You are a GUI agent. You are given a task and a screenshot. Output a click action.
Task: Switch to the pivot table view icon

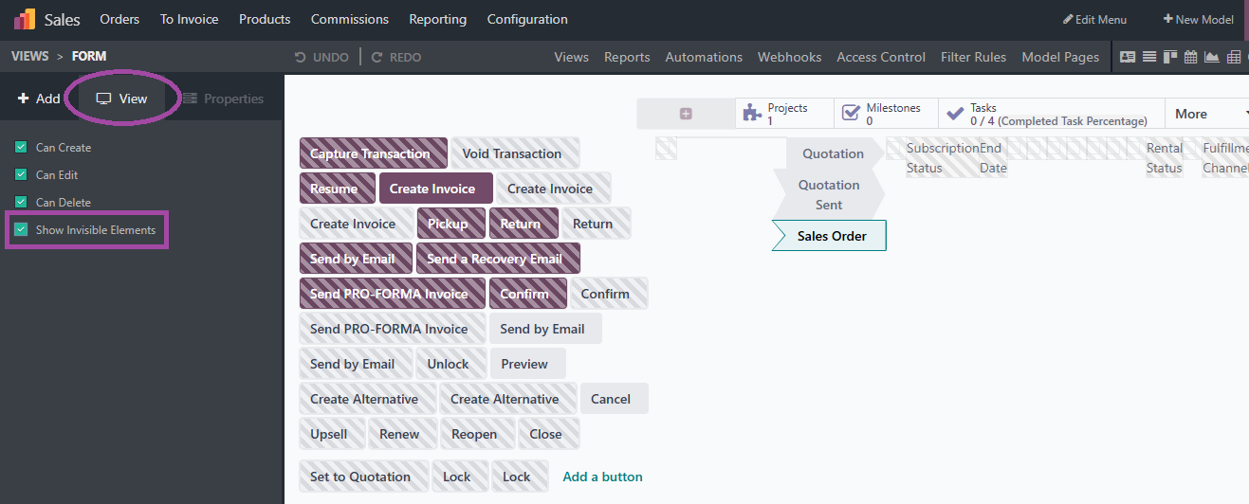(x=1234, y=57)
